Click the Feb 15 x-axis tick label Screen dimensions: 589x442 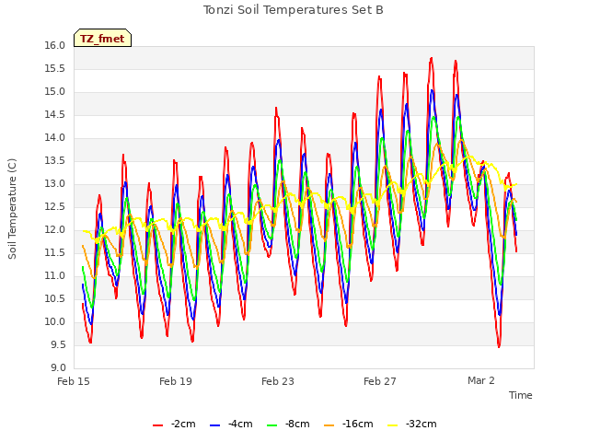[x=74, y=381]
